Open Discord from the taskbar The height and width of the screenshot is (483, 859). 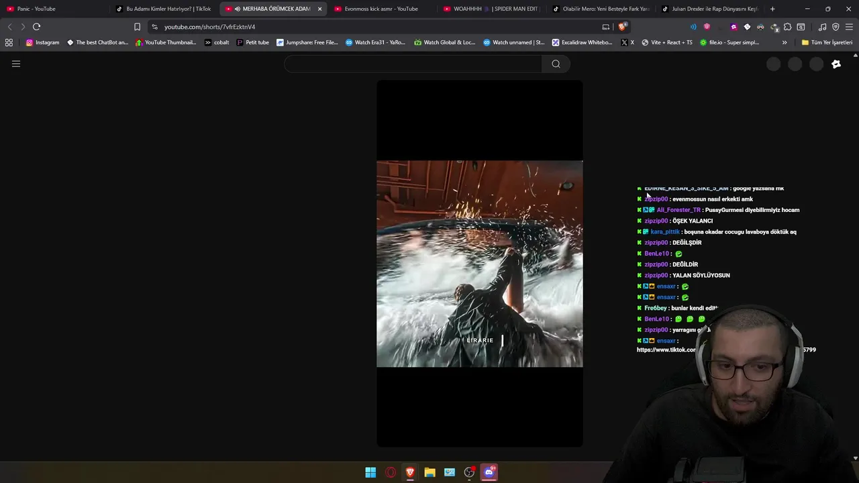tap(489, 472)
